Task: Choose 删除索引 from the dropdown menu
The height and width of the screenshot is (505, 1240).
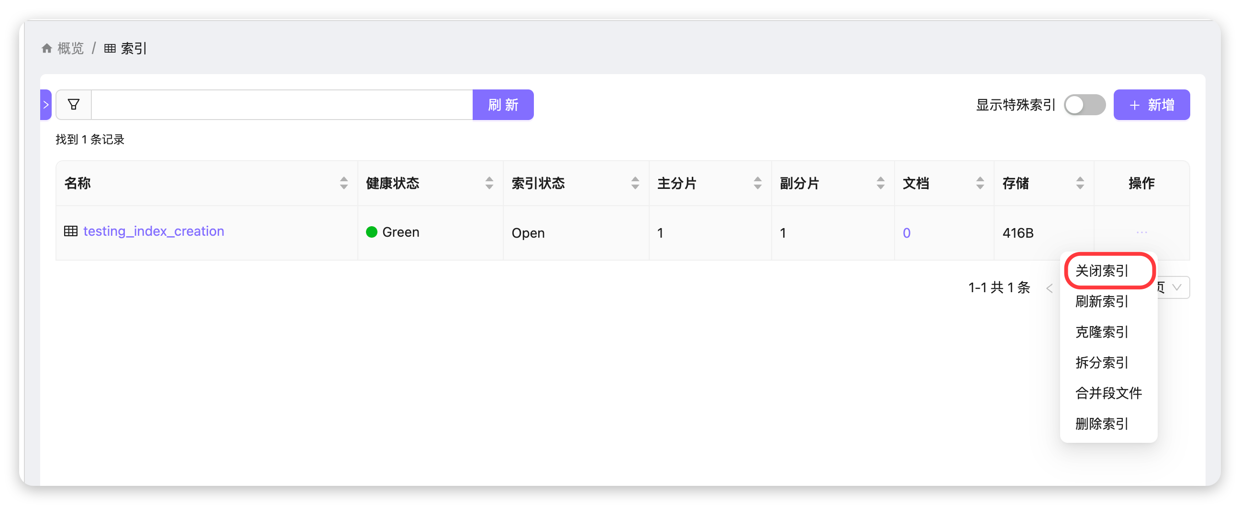Action: pos(1101,424)
